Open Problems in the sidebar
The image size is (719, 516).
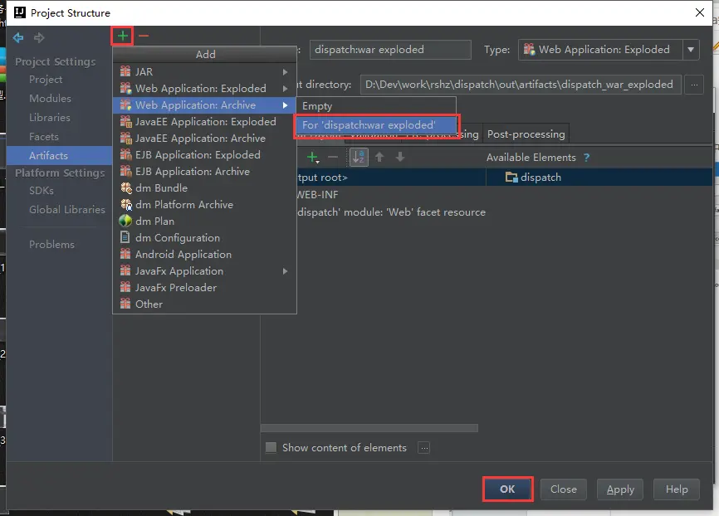51,244
